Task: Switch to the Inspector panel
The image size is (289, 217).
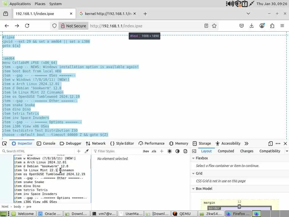Action: coord(22,144)
